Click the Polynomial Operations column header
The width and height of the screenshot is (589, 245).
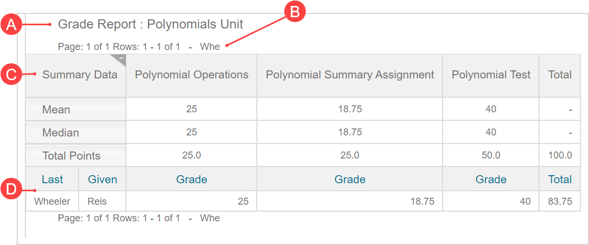(x=192, y=75)
